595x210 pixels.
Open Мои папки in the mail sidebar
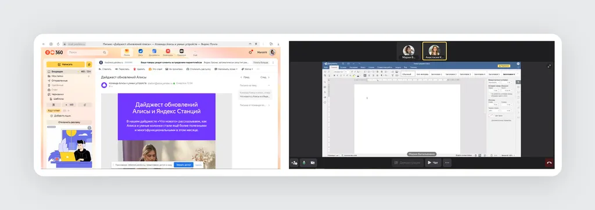coord(58,76)
